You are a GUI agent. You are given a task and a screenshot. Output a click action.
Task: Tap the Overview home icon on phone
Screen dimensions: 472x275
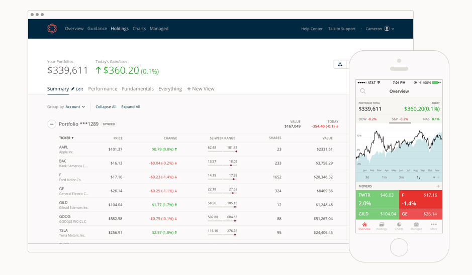click(x=364, y=224)
